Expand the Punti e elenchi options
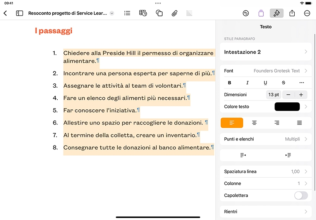The height and width of the screenshot is (220, 316). 266,139
